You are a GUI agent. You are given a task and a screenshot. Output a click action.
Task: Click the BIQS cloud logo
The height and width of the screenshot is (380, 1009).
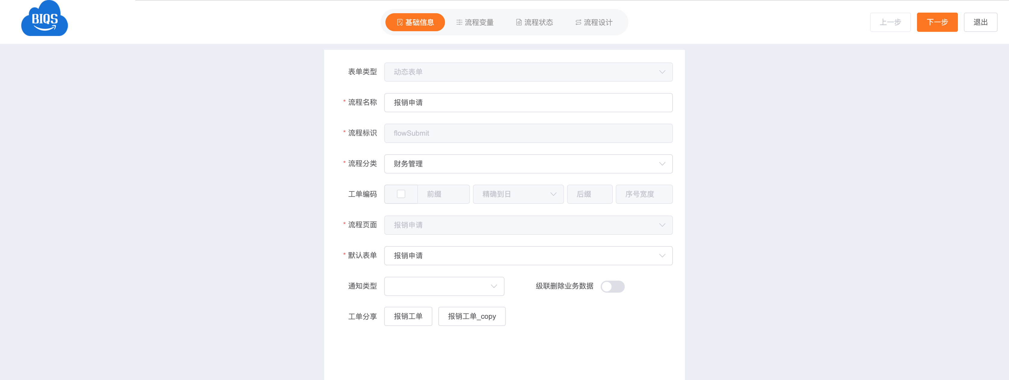click(x=44, y=18)
